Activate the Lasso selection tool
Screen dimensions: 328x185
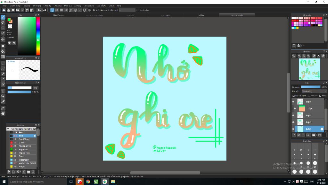3,68
